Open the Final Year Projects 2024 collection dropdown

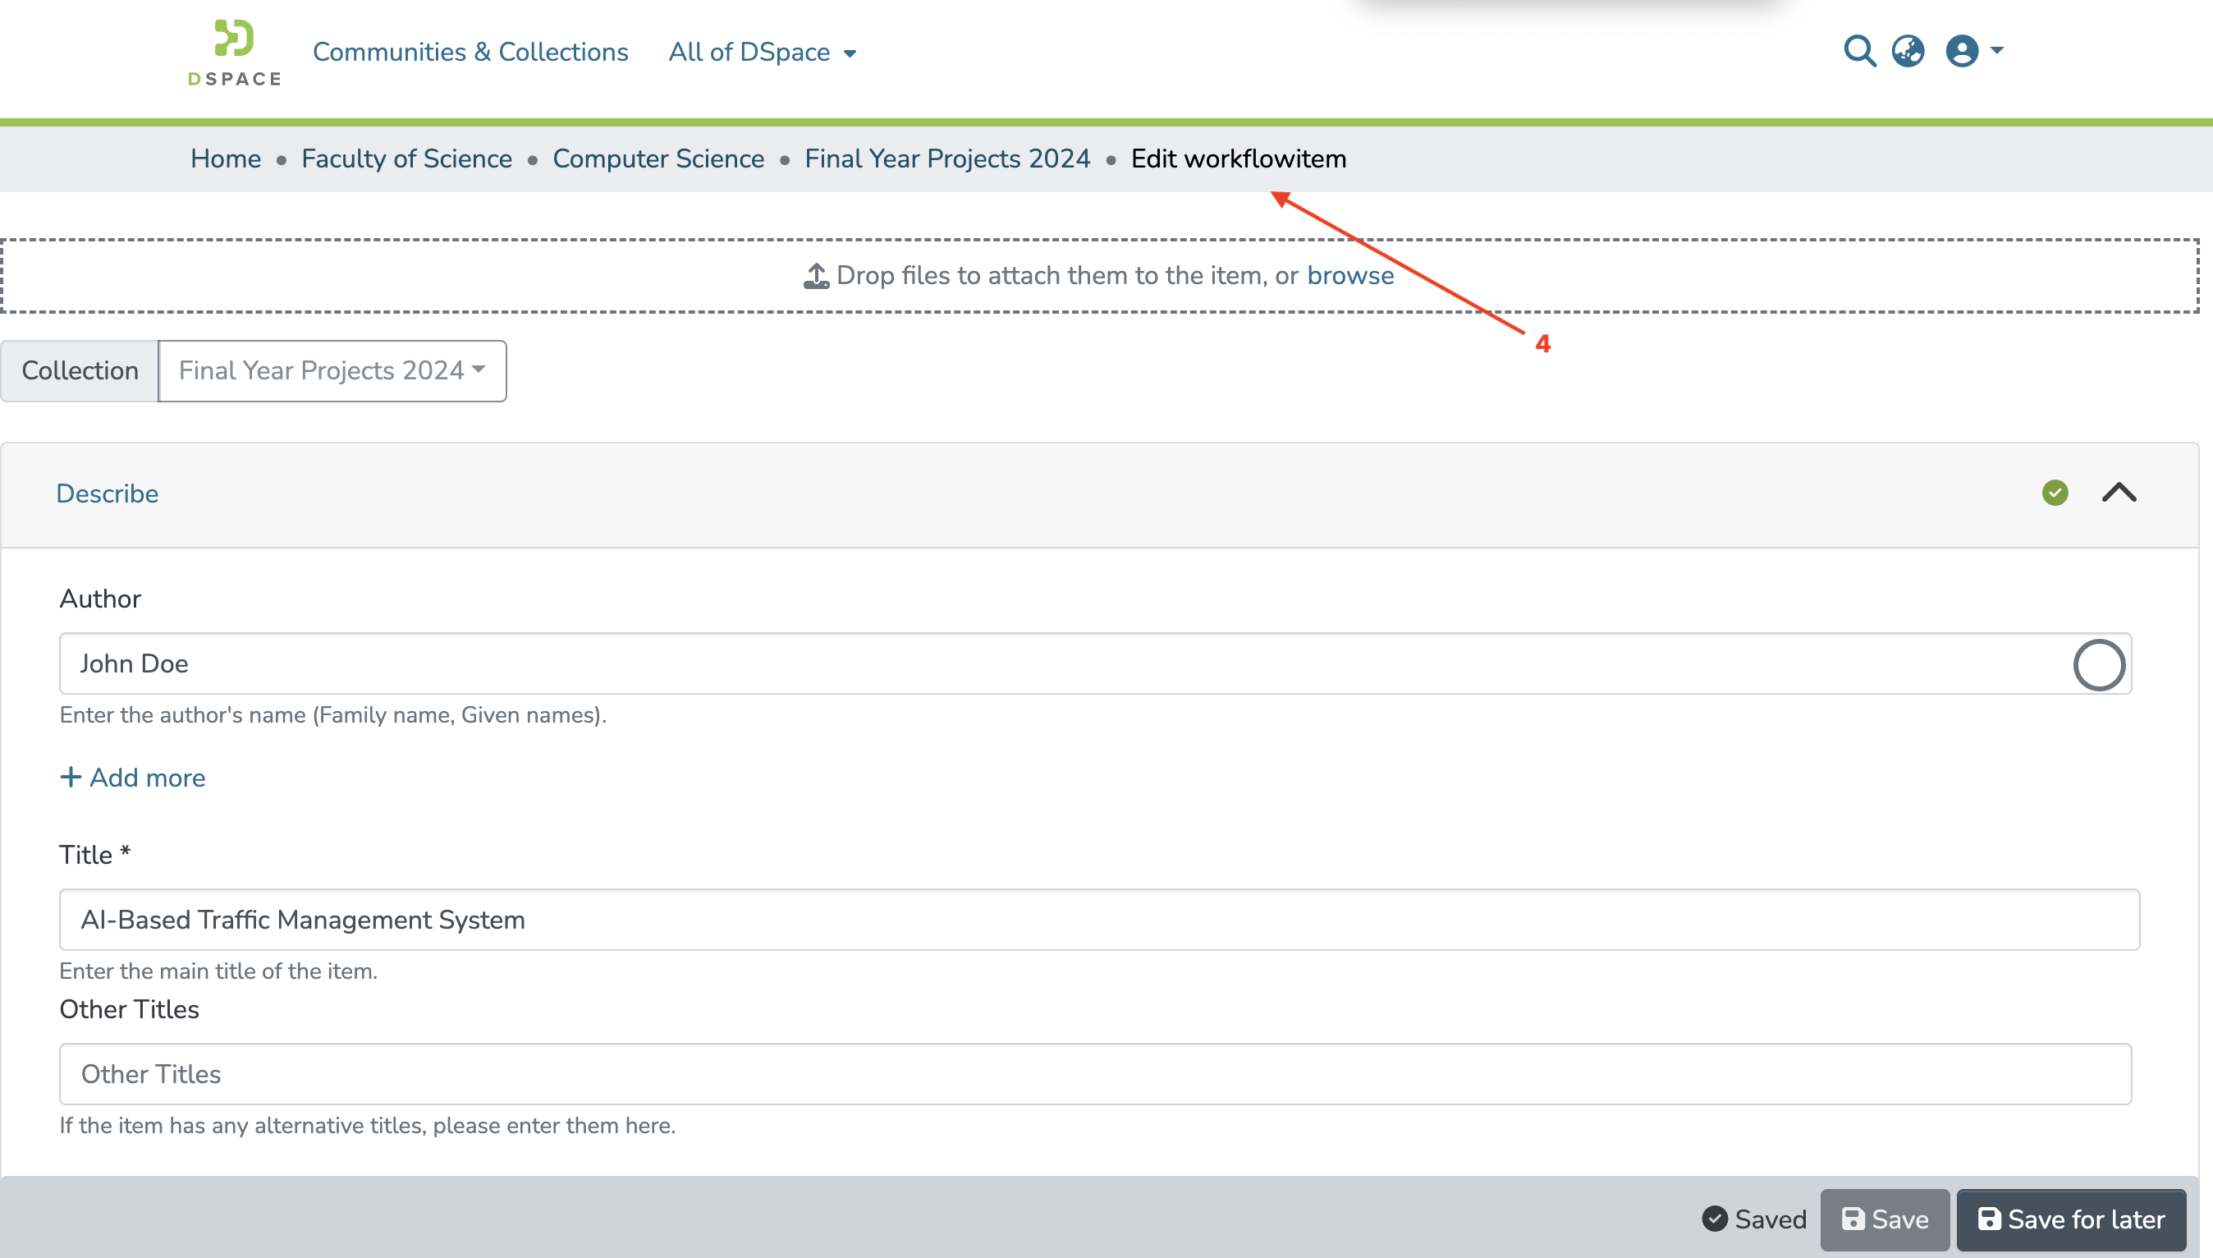[332, 370]
